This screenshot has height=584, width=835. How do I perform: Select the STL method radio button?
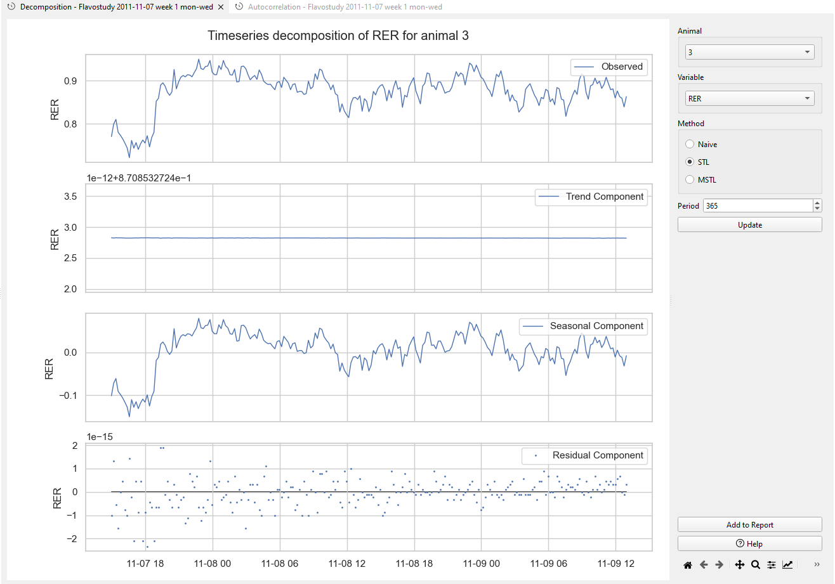pos(689,162)
